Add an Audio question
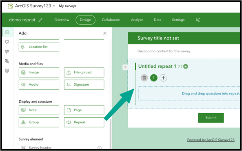This screenshot has height=151, width=242. click(39, 84)
